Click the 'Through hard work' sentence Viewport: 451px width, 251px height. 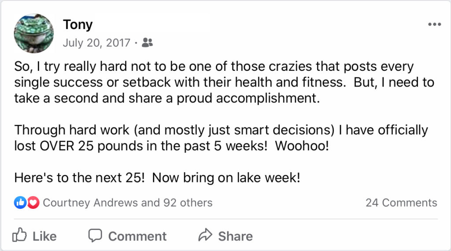click(x=221, y=138)
